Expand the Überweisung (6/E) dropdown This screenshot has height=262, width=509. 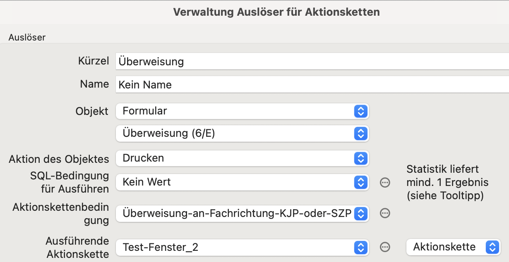(242, 133)
